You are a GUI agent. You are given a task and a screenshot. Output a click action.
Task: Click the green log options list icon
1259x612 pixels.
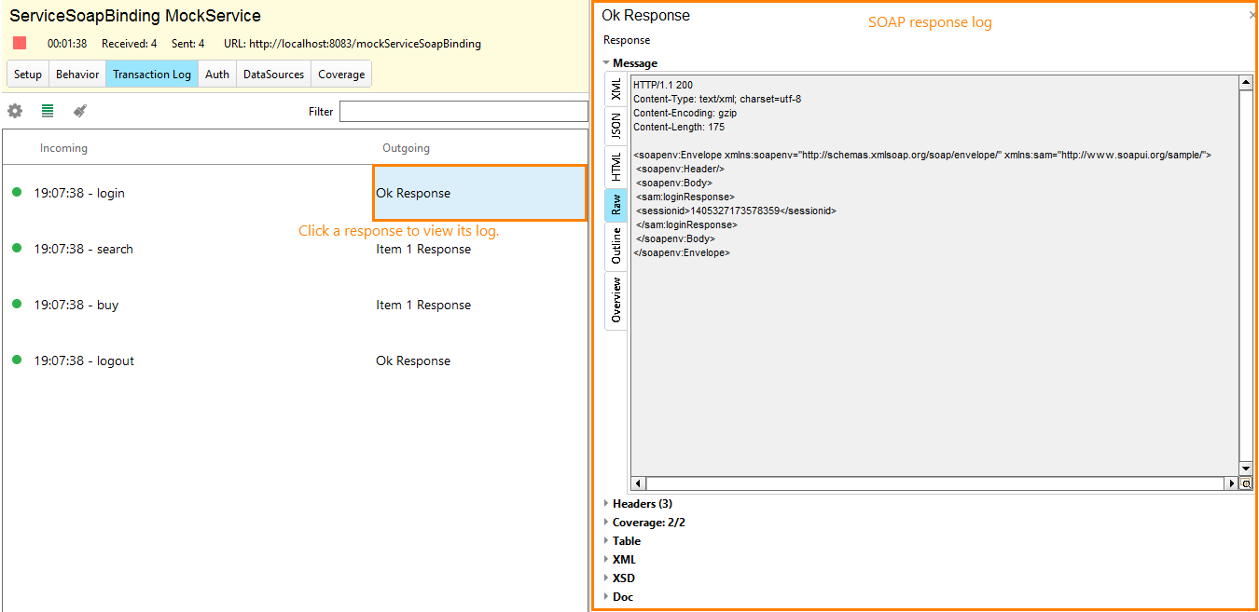tap(47, 110)
